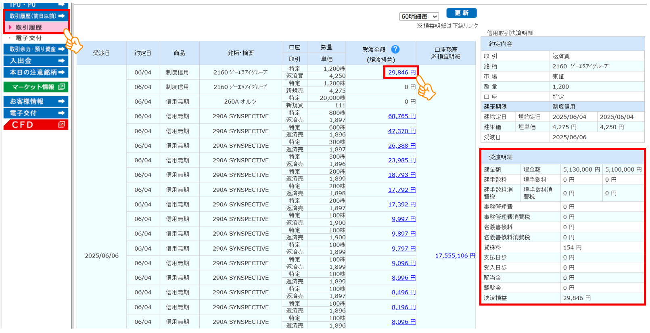Open 取引余力・預り資産 sidebar menu
The height and width of the screenshot is (333, 650).
[36, 49]
